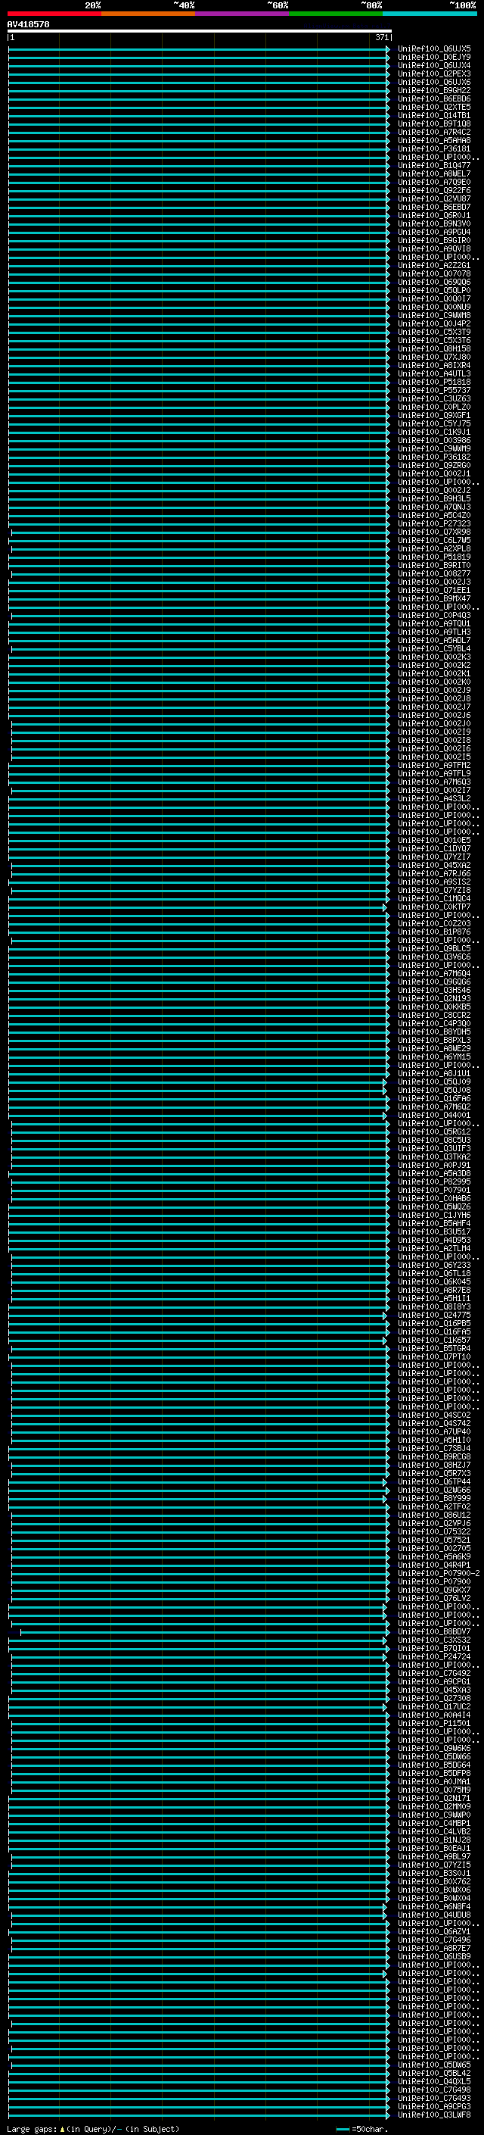
Task: Select label UniRef100_P82995
Action: [x=434, y=1182]
